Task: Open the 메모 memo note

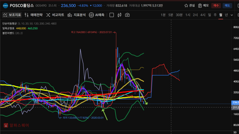Action: click(x=203, y=6)
